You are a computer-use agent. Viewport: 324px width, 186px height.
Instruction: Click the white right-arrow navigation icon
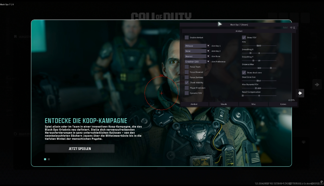300,93
